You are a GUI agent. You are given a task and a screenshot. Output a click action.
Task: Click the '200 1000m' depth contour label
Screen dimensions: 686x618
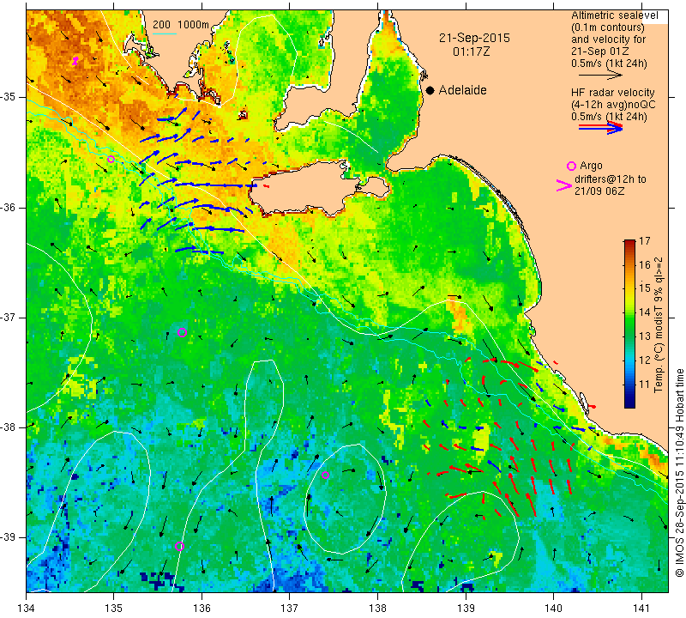coord(181,25)
